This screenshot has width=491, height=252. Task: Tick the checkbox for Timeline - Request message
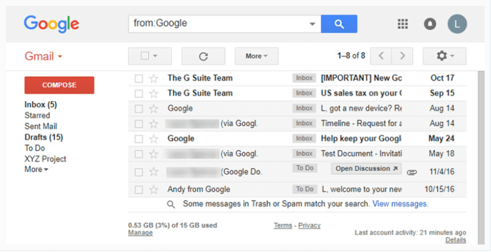[x=138, y=123]
